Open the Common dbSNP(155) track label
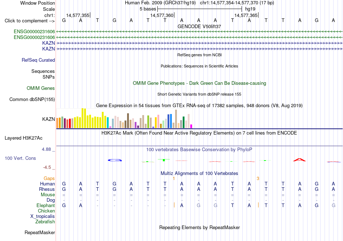The height and width of the screenshot is (241, 343). click(x=32, y=100)
